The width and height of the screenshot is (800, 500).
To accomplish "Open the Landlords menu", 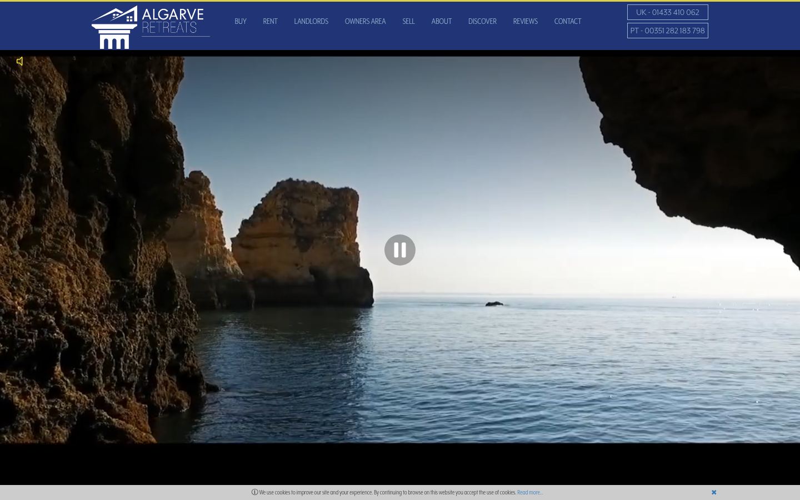I will 311,21.
